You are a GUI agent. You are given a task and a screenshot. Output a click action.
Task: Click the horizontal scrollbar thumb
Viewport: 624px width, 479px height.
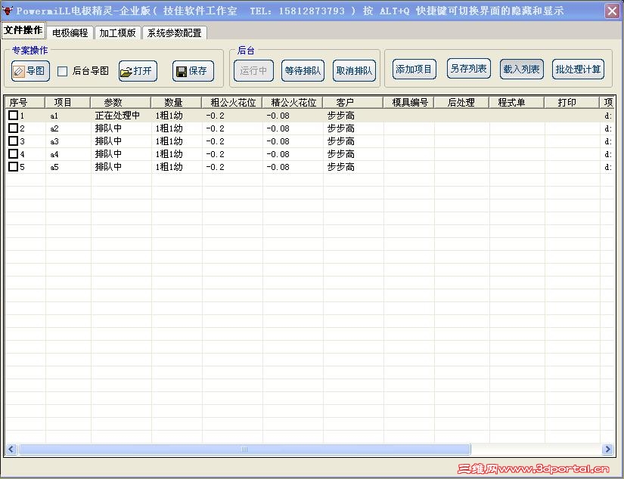point(244,450)
